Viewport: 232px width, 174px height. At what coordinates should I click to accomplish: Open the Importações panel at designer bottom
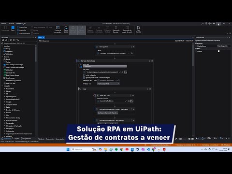(x=60, y=139)
